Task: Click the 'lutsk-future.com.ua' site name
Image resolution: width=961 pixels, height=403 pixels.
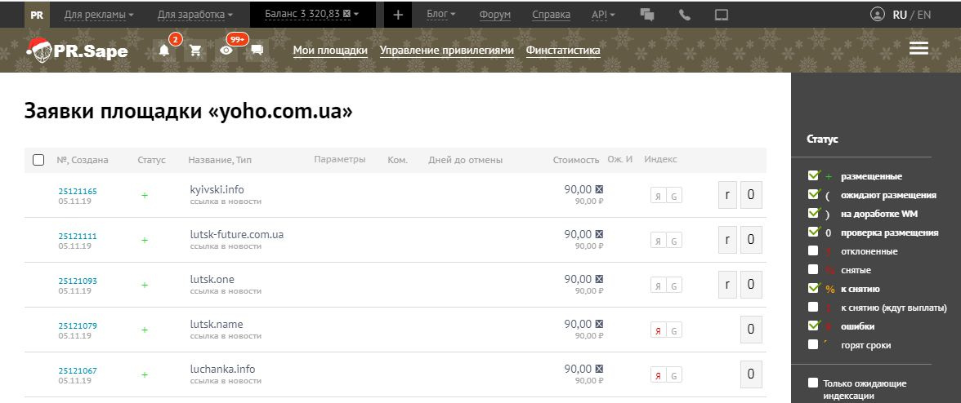Action: coord(237,234)
